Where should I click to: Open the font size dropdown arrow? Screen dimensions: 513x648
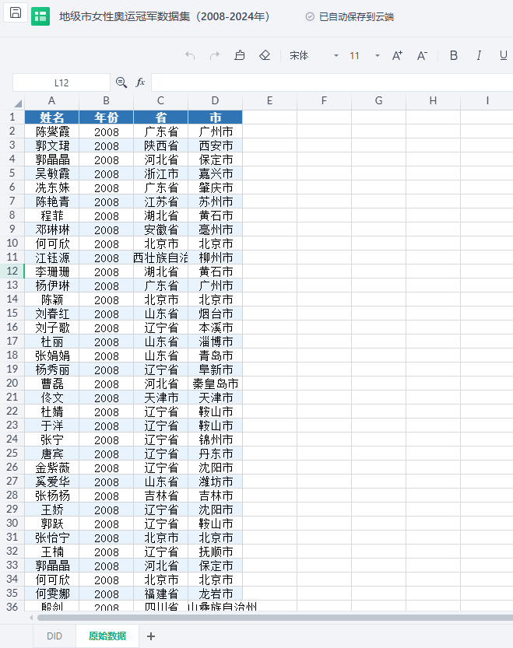pos(378,55)
